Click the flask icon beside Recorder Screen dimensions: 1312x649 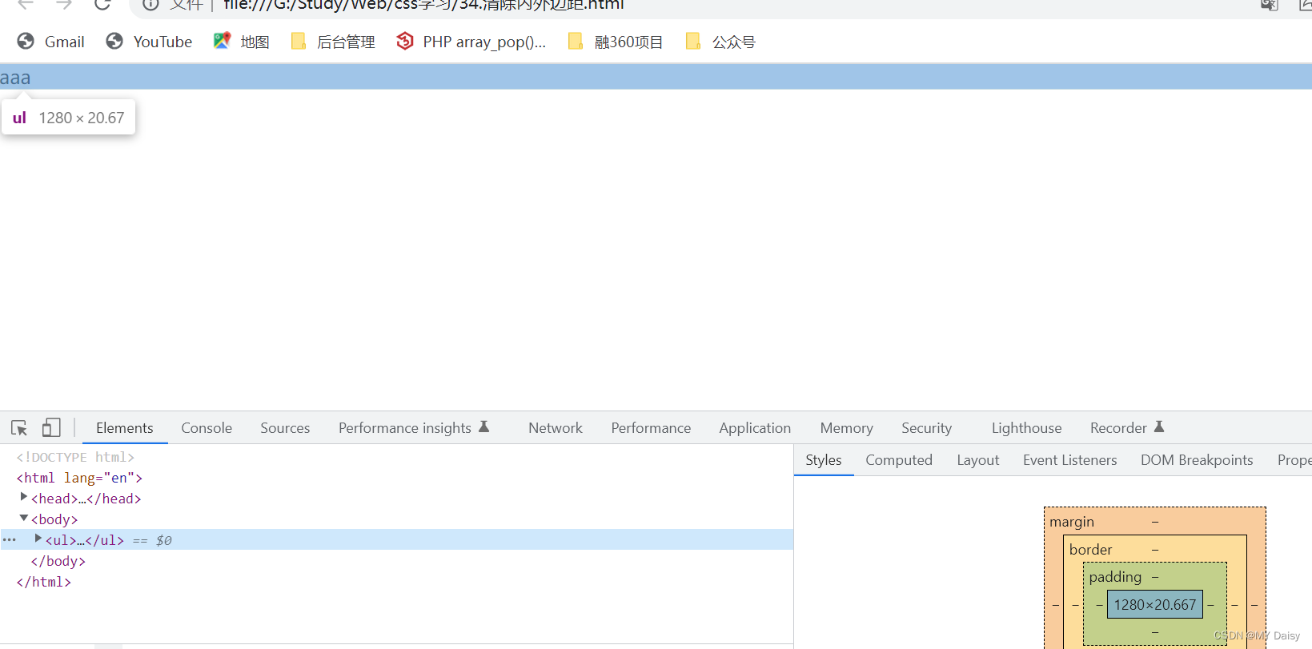(x=1159, y=427)
